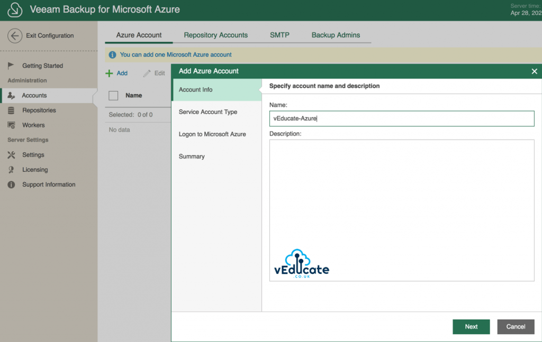Close the Add Azure Account dialog

click(x=534, y=71)
